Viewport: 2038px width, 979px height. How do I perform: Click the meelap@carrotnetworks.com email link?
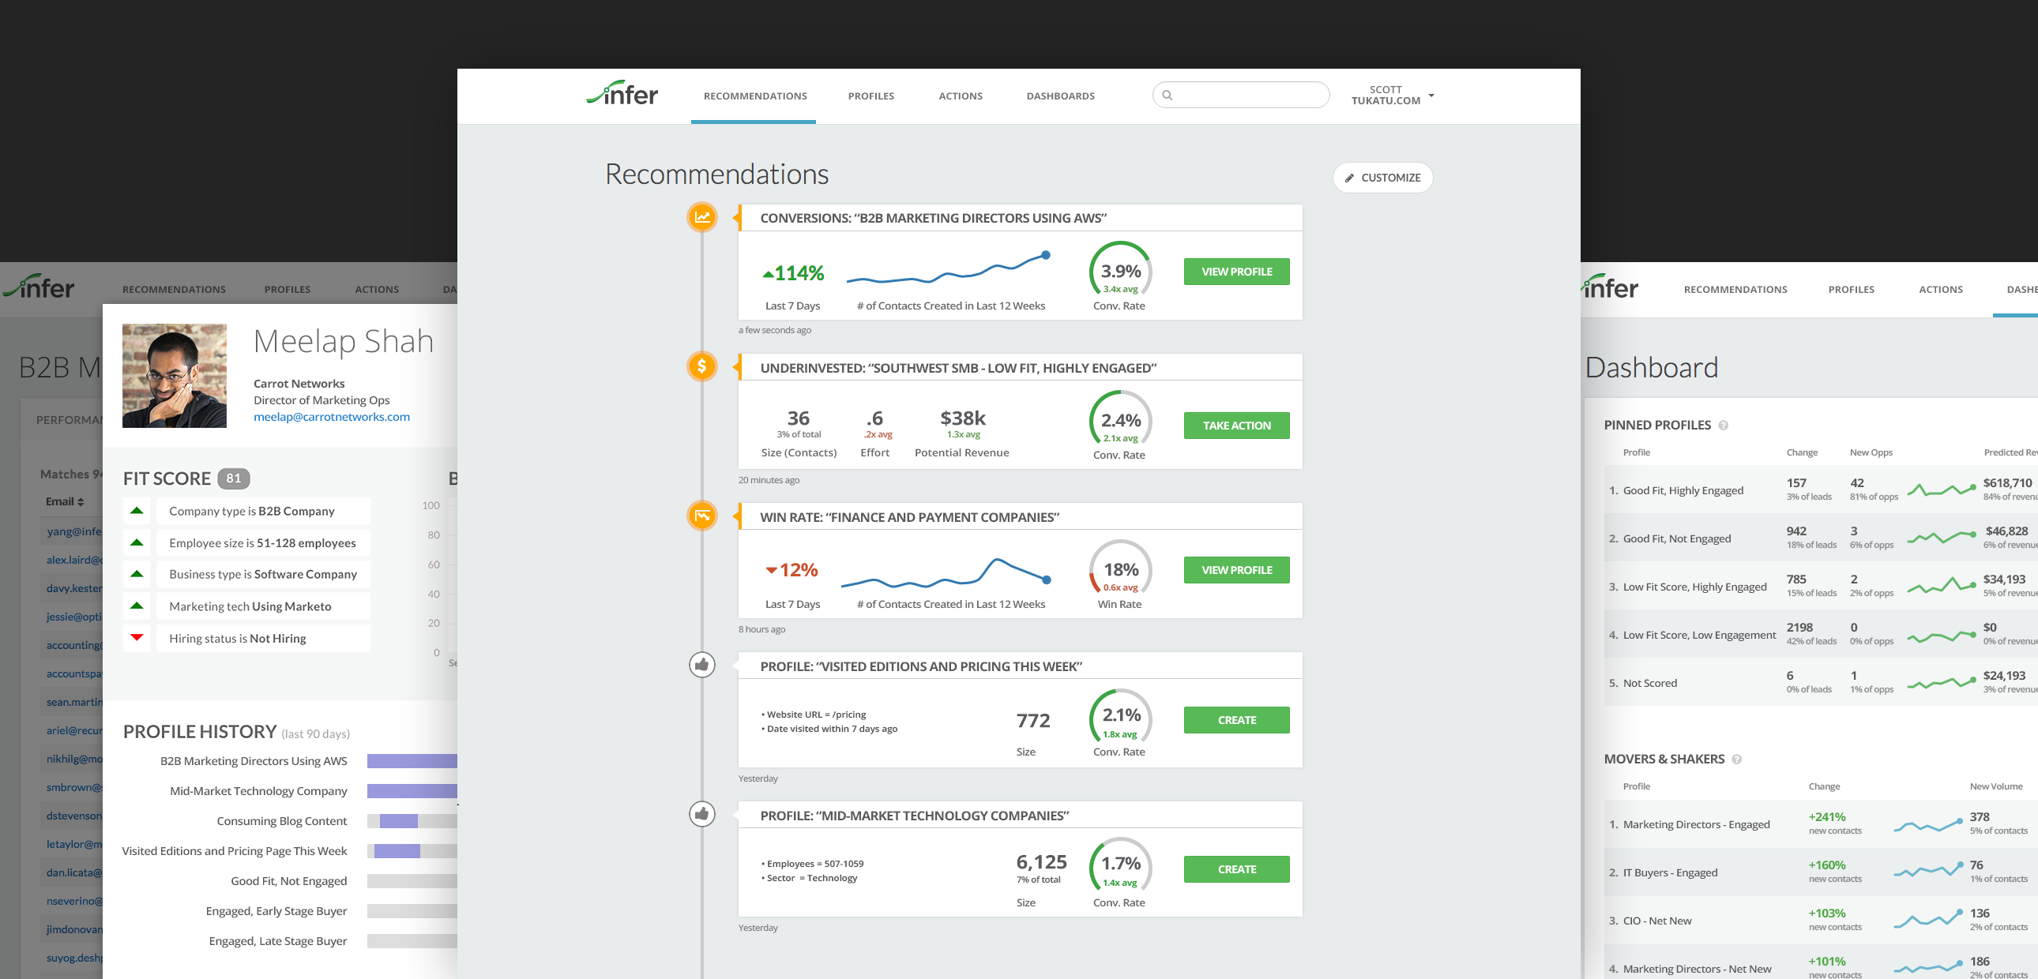(332, 417)
